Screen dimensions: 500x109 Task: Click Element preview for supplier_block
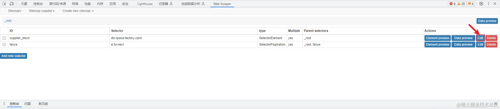438,38
